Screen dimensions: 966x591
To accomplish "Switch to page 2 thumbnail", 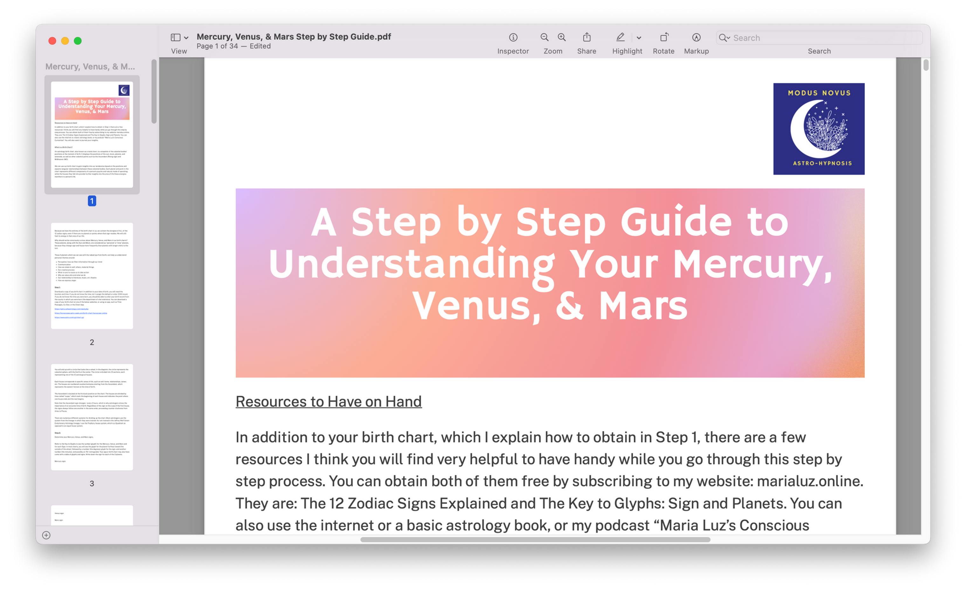I will pyautogui.click(x=92, y=275).
